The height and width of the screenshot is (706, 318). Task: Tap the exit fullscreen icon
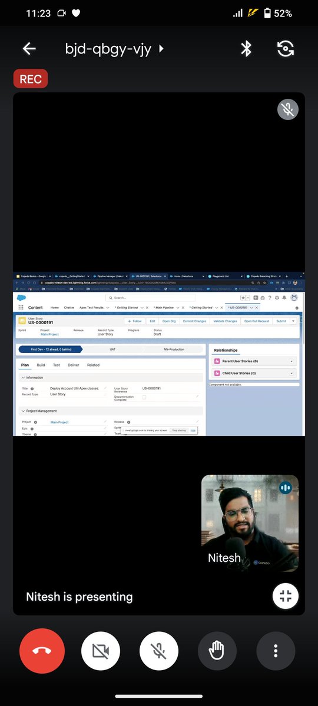(x=286, y=596)
